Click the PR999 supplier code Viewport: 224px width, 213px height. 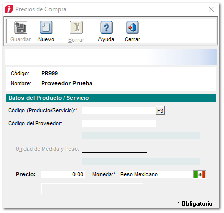pos(49,73)
